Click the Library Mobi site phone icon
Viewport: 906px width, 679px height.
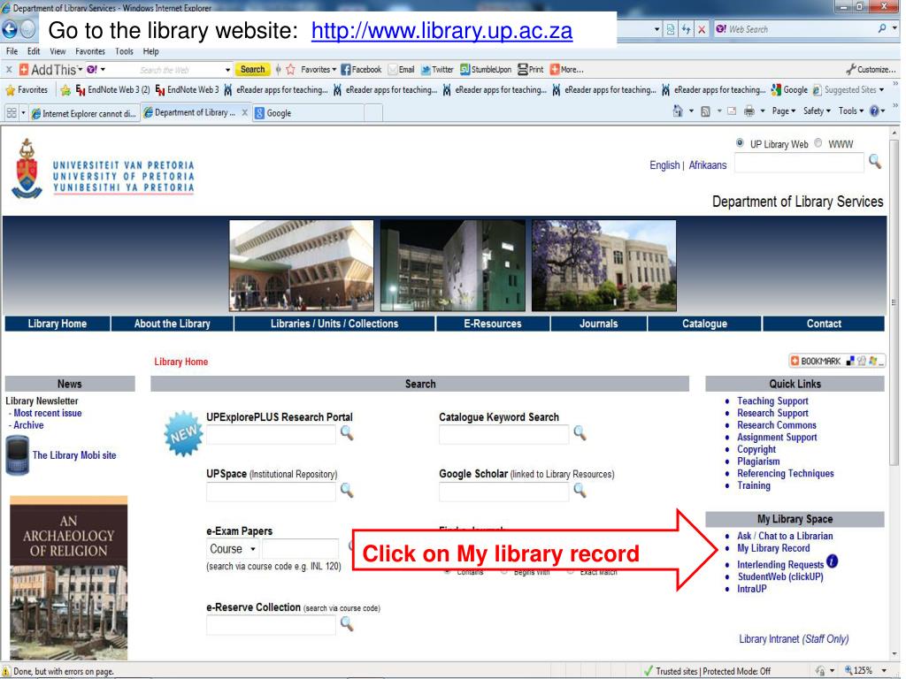17,455
